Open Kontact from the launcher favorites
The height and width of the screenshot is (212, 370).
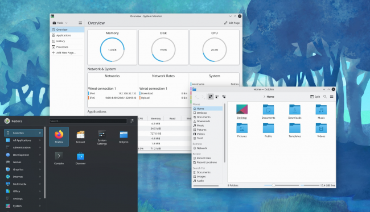click(x=80, y=136)
